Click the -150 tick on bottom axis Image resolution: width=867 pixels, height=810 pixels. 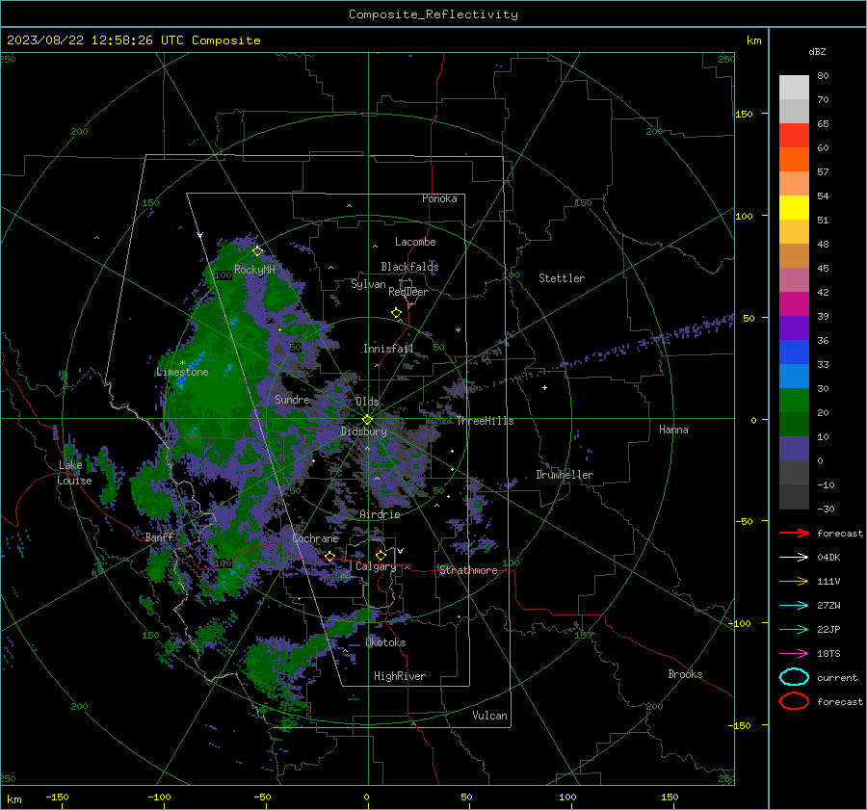point(57,797)
